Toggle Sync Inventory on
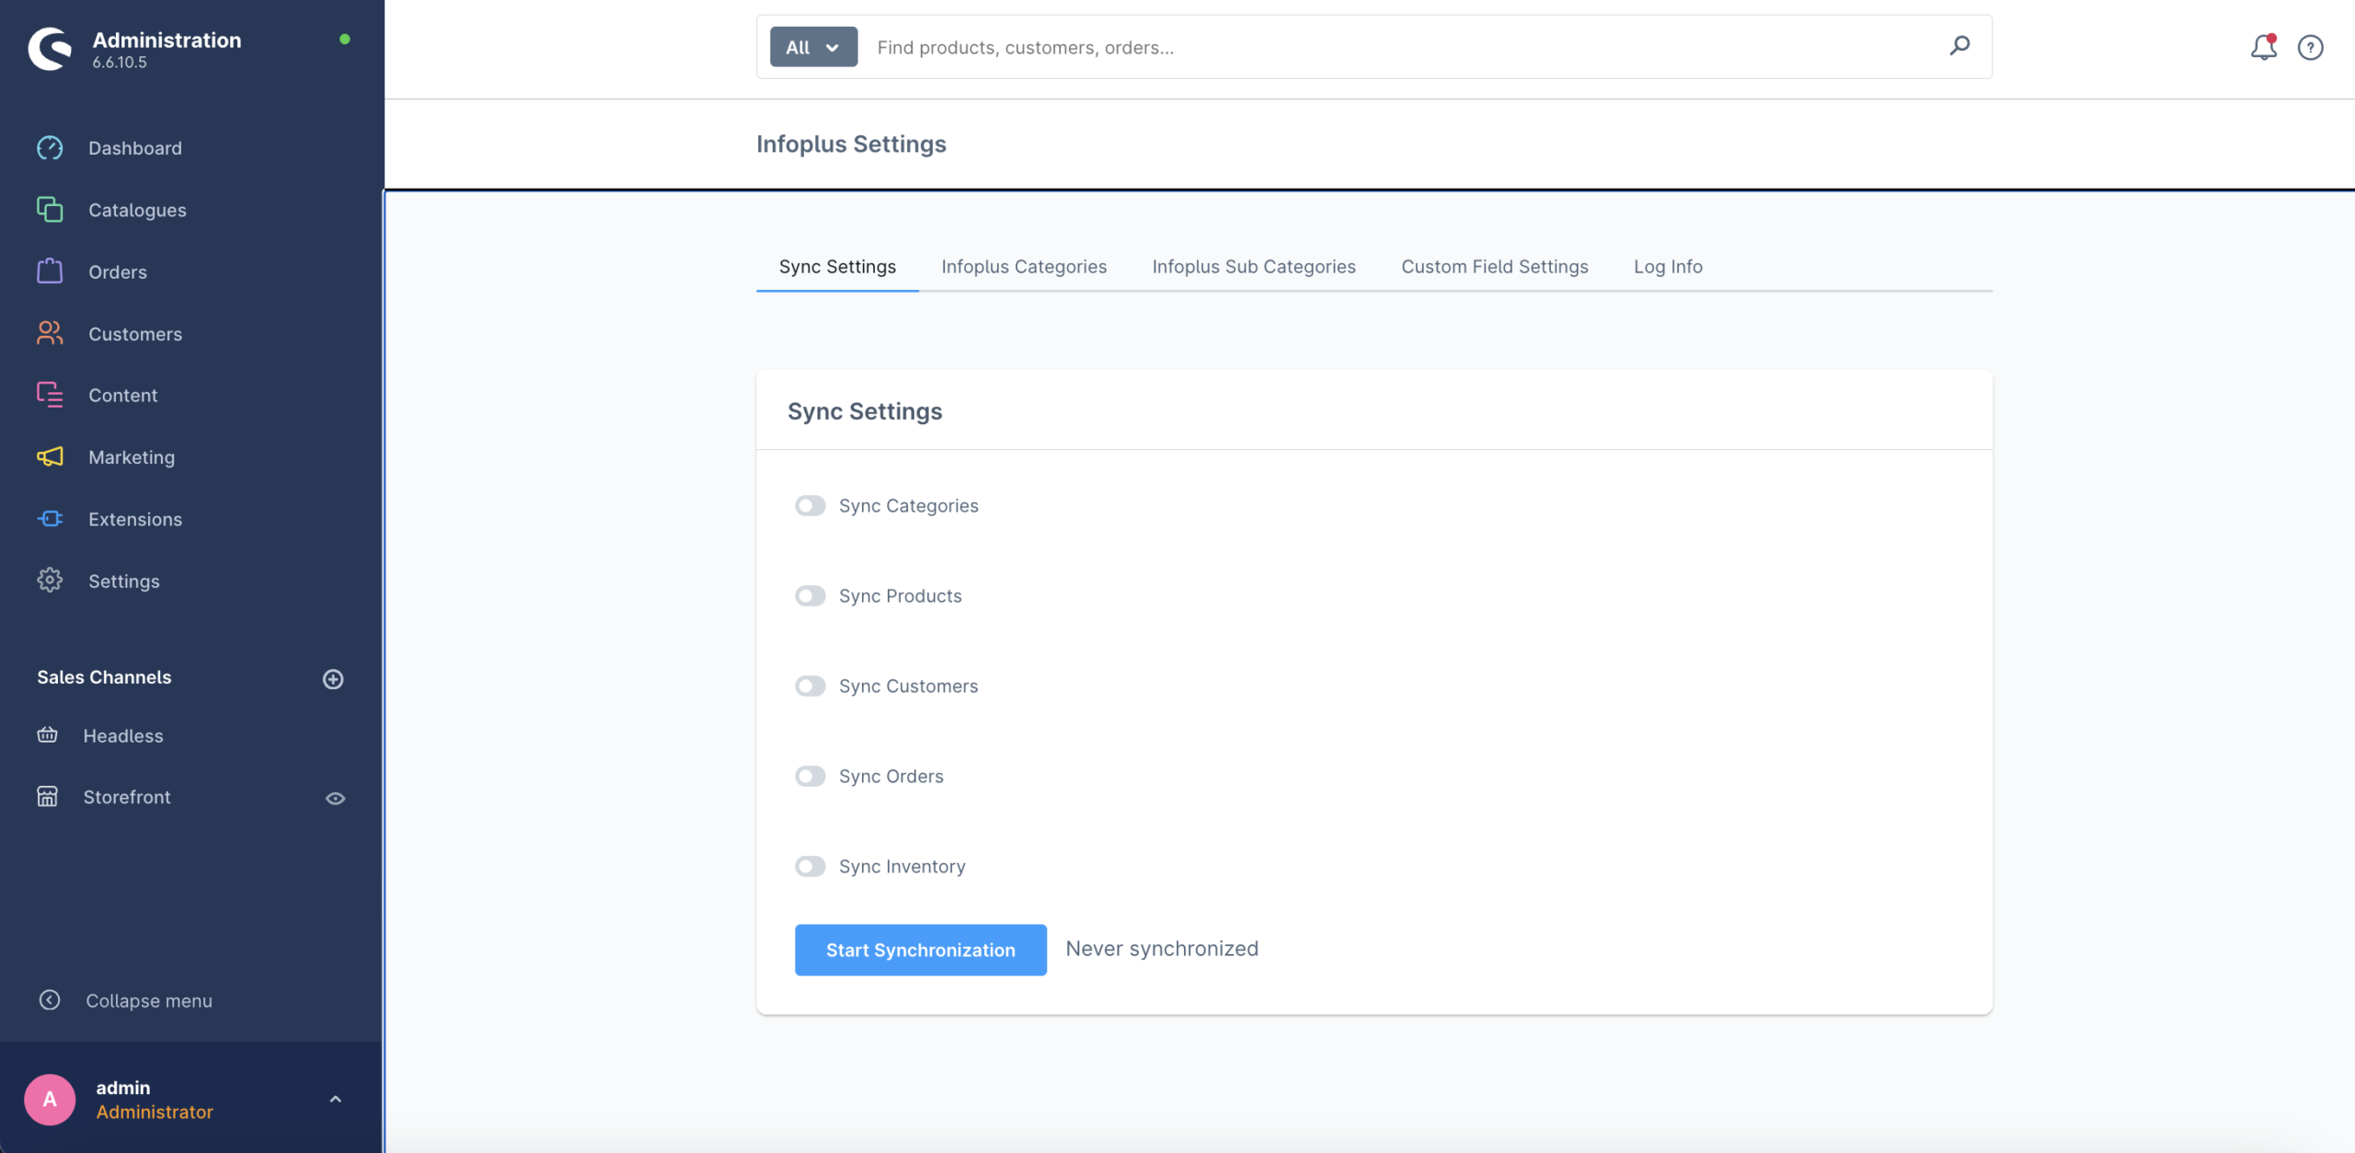The image size is (2355, 1153). [810, 867]
